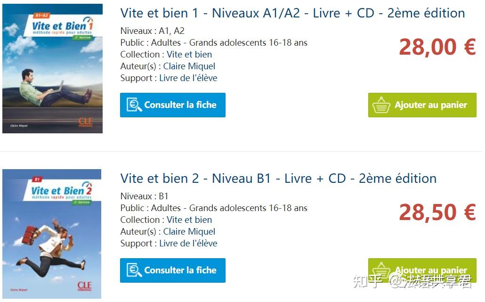Open the Vite et bien 2 product title link
The width and height of the screenshot is (485, 302).
click(x=278, y=179)
